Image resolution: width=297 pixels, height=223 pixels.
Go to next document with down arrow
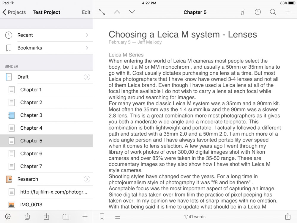tap(132, 12)
